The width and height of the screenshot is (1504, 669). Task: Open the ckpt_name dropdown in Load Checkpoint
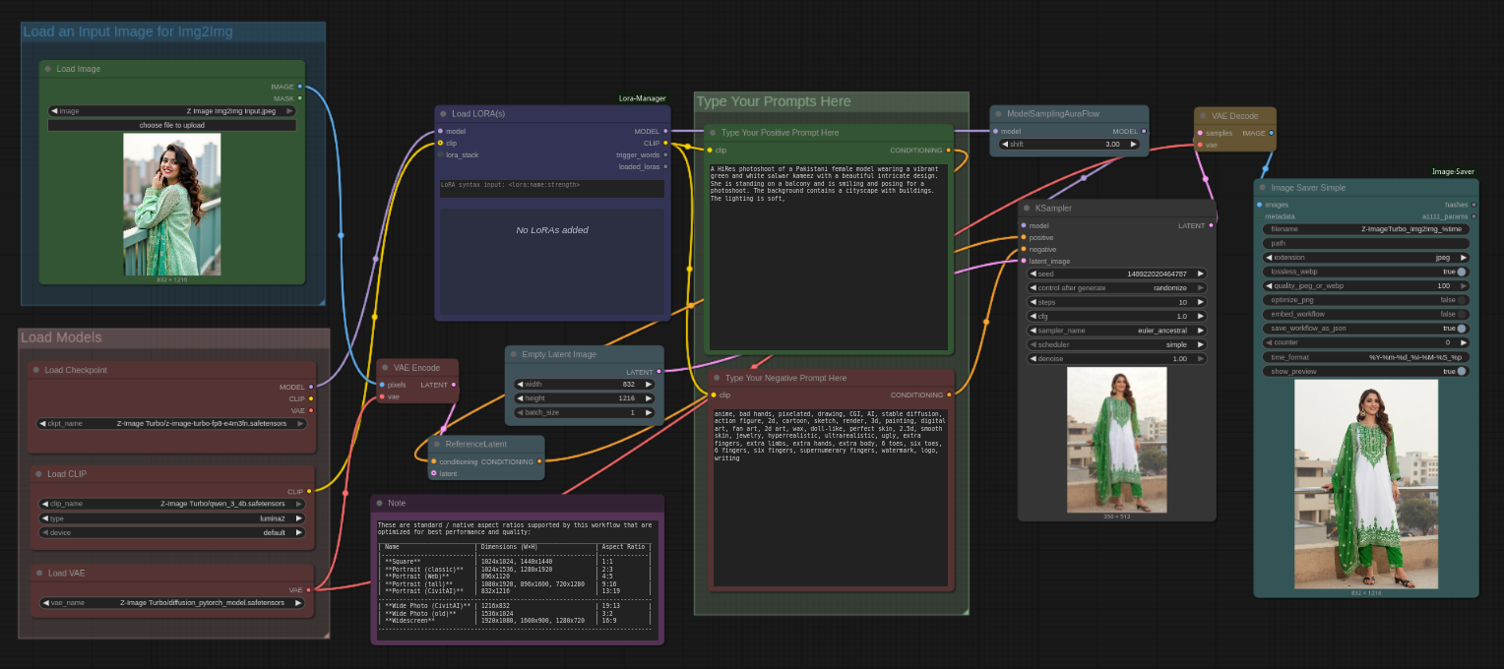[172, 424]
